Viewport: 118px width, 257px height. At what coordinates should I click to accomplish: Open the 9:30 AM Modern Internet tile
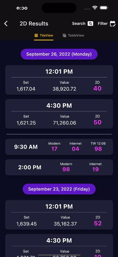(x=59, y=147)
